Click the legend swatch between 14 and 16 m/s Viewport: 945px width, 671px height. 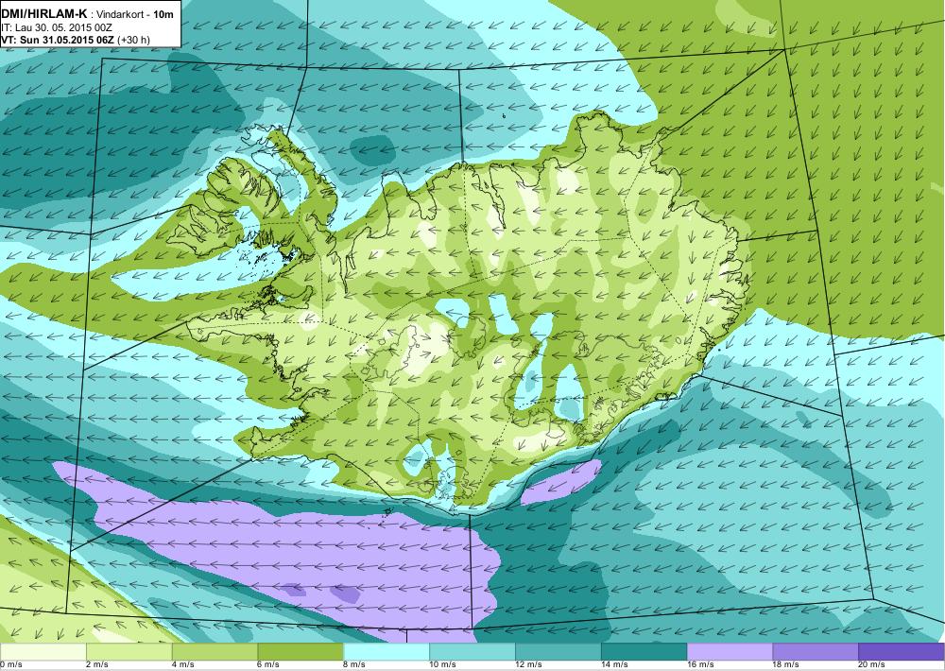click(644, 652)
